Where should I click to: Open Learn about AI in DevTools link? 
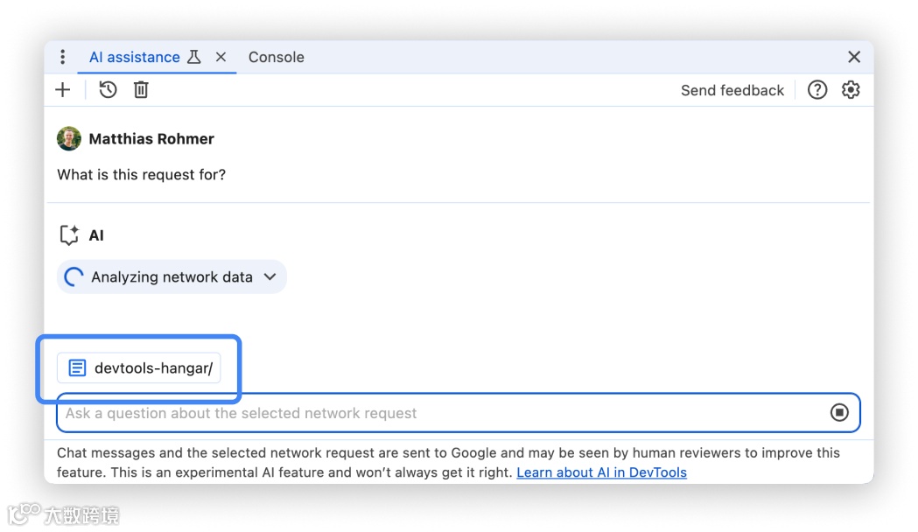coord(601,472)
